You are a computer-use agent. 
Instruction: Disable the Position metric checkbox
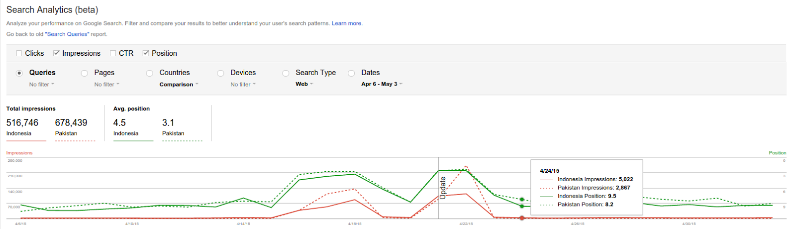pos(146,53)
